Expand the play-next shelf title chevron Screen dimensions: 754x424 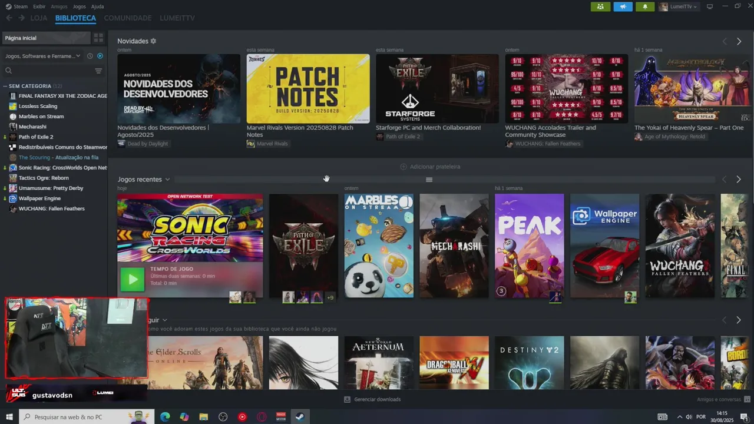point(164,320)
